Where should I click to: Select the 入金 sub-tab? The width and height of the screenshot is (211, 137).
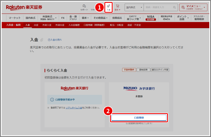(28, 25)
